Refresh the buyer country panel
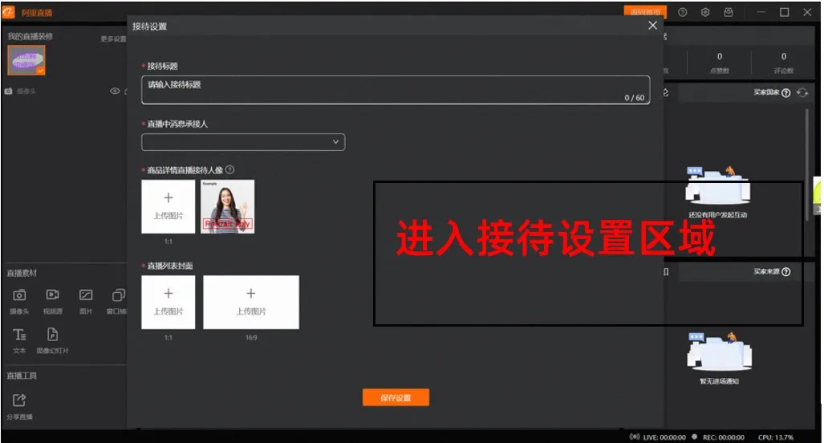Viewport: 824px width, 443px height. [802, 93]
